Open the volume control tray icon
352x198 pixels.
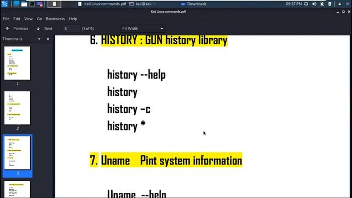point(314,4)
